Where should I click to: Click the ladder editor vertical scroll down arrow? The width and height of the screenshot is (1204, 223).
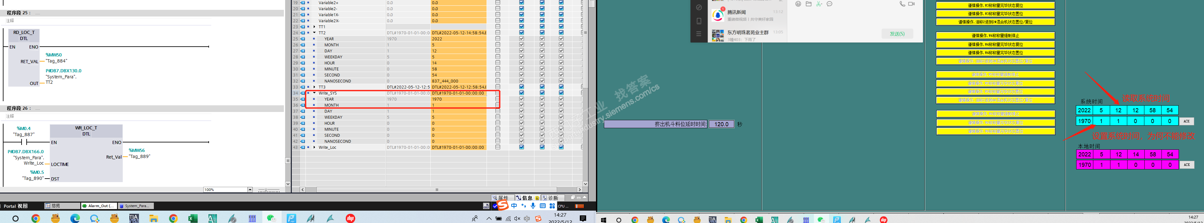(x=288, y=184)
